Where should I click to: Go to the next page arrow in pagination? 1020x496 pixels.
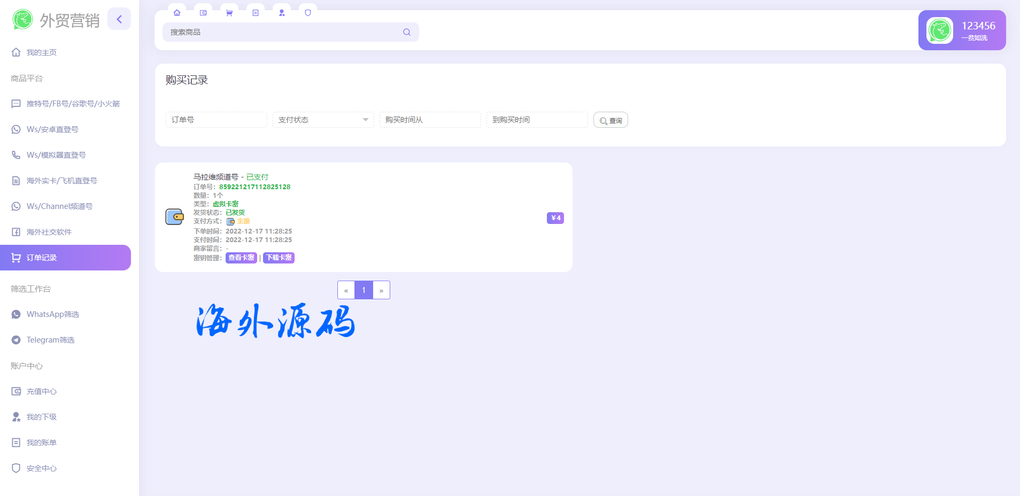(x=381, y=290)
